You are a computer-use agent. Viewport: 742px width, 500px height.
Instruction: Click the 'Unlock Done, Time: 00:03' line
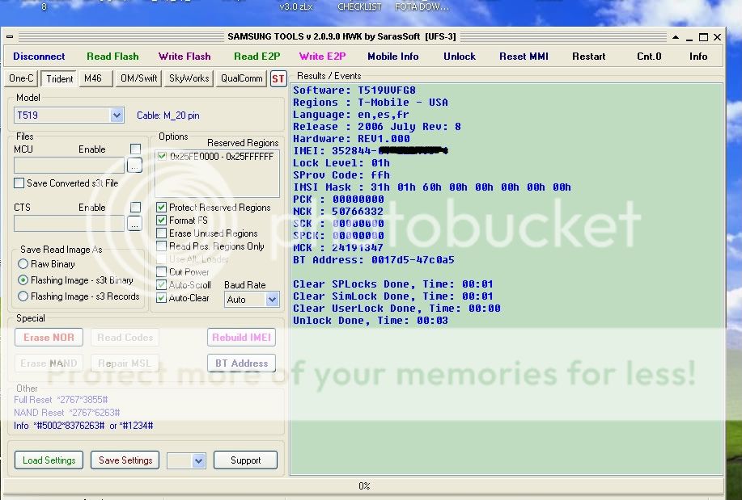click(x=371, y=321)
